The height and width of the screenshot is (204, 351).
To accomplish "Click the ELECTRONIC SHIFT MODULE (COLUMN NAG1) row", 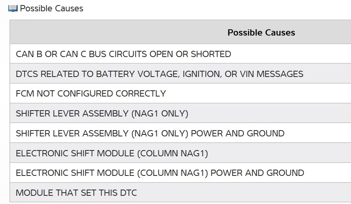I will [x=112, y=153].
